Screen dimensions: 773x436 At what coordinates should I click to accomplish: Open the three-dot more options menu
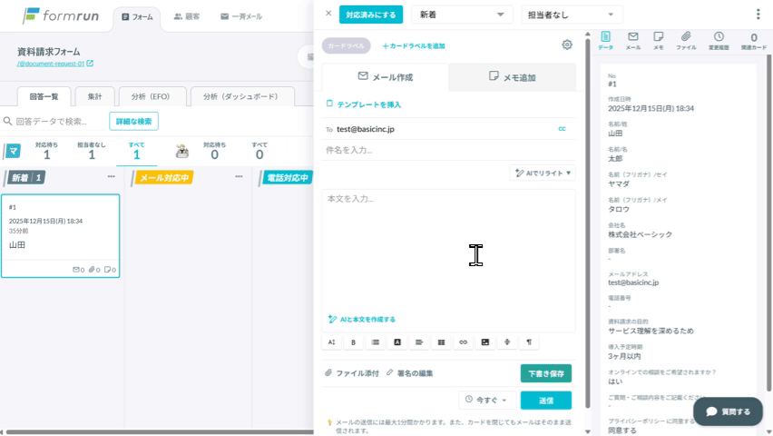[758, 15]
